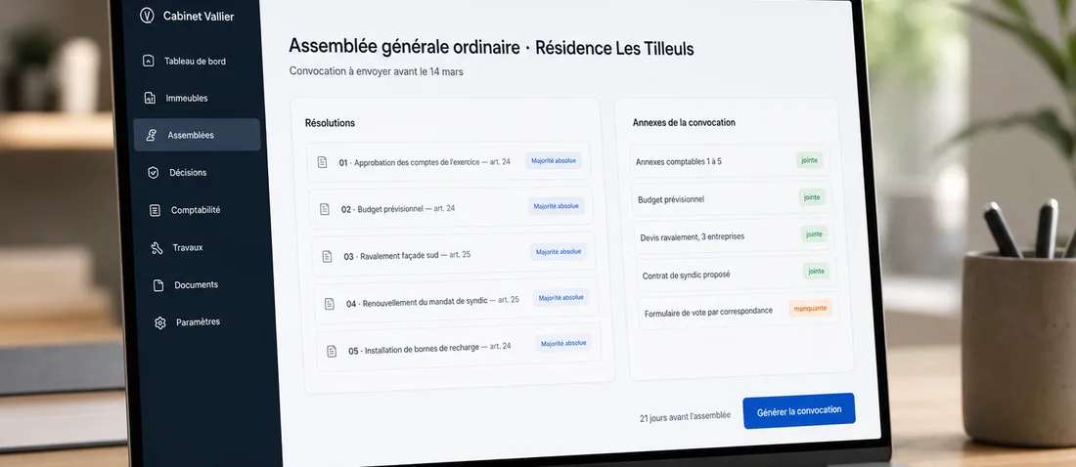
Task: Open resolution 02 Budget prévisionnel
Action: click(x=452, y=208)
